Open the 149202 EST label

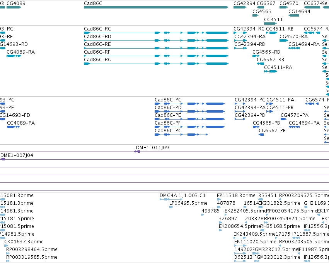244,250
